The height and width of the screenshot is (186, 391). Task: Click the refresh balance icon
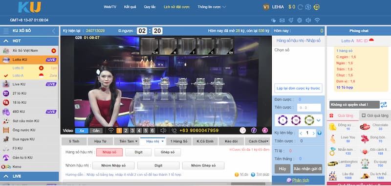click(300, 7)
